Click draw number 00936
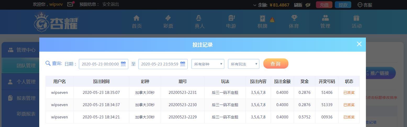The width and height of the screenshot is (407, 127). tap(327, 117)
